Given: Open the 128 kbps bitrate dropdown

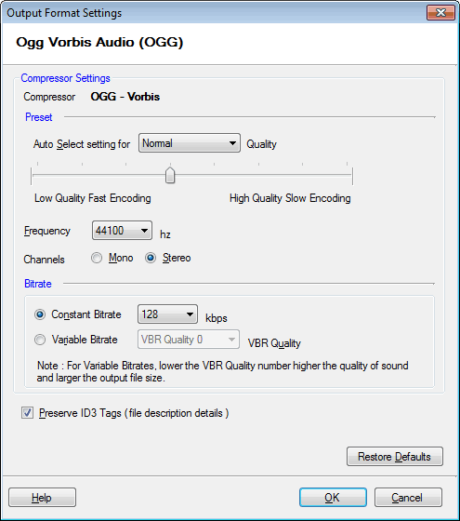Looking at the screenshot, I should (x=167, y=314).
